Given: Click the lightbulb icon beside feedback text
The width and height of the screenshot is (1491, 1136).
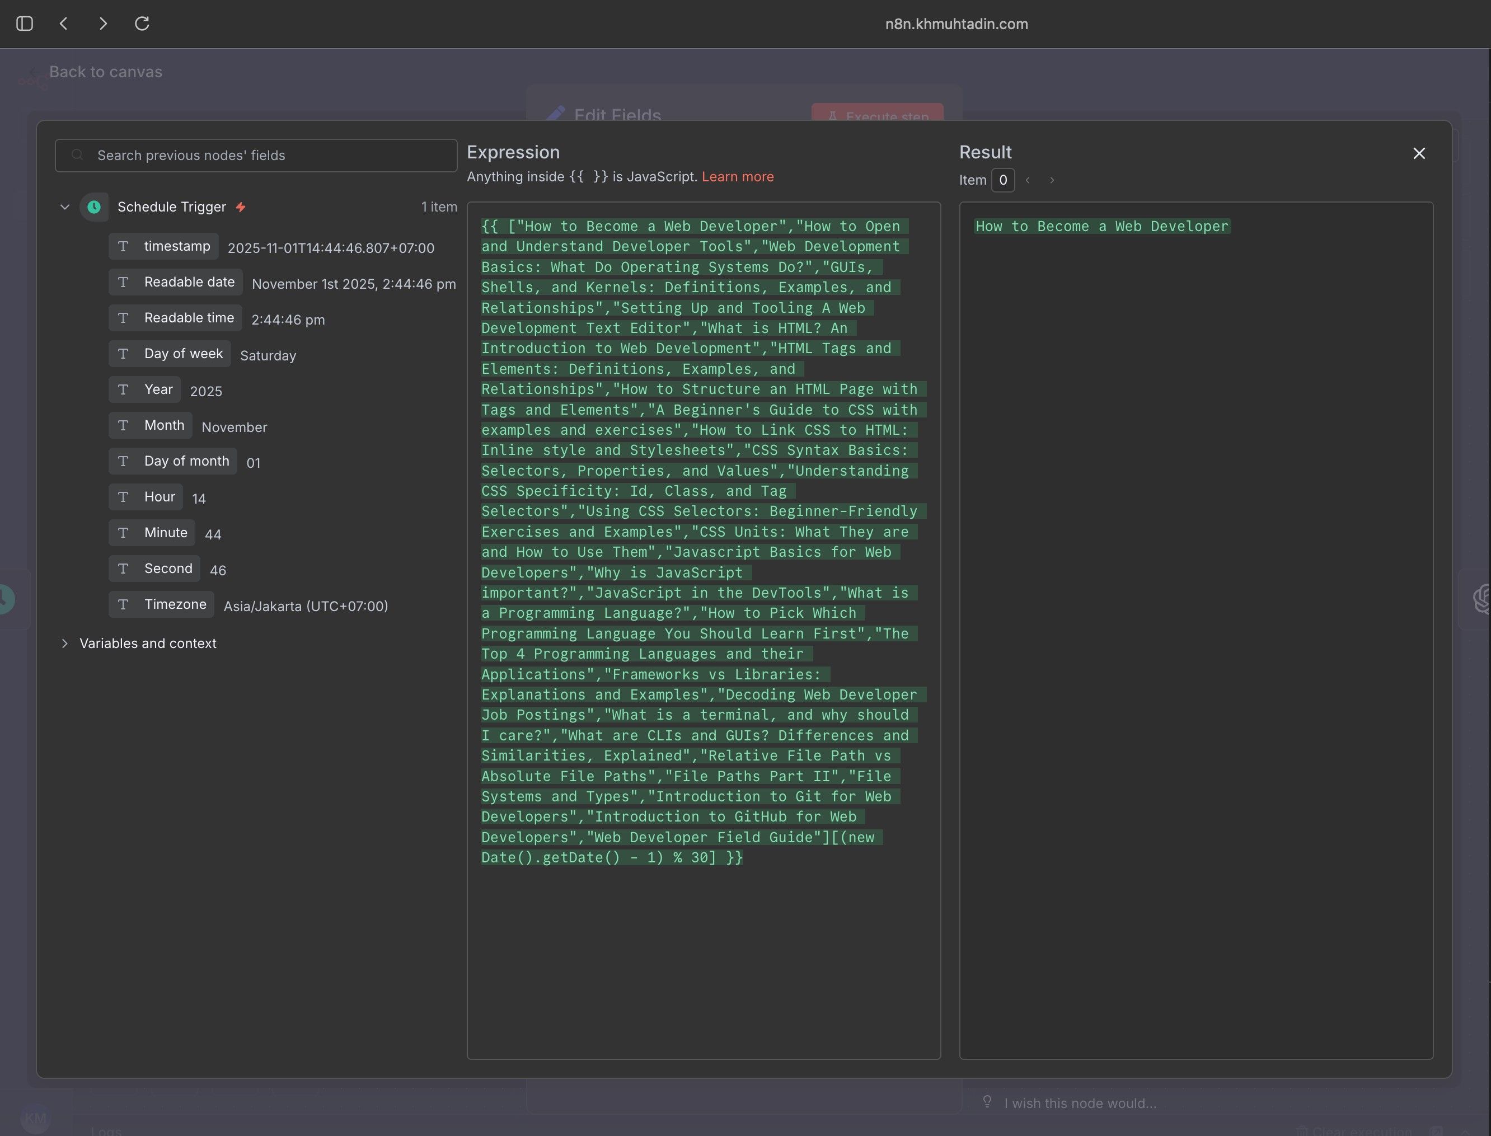Looking at the screenshot, I should tap(987, 1102).
